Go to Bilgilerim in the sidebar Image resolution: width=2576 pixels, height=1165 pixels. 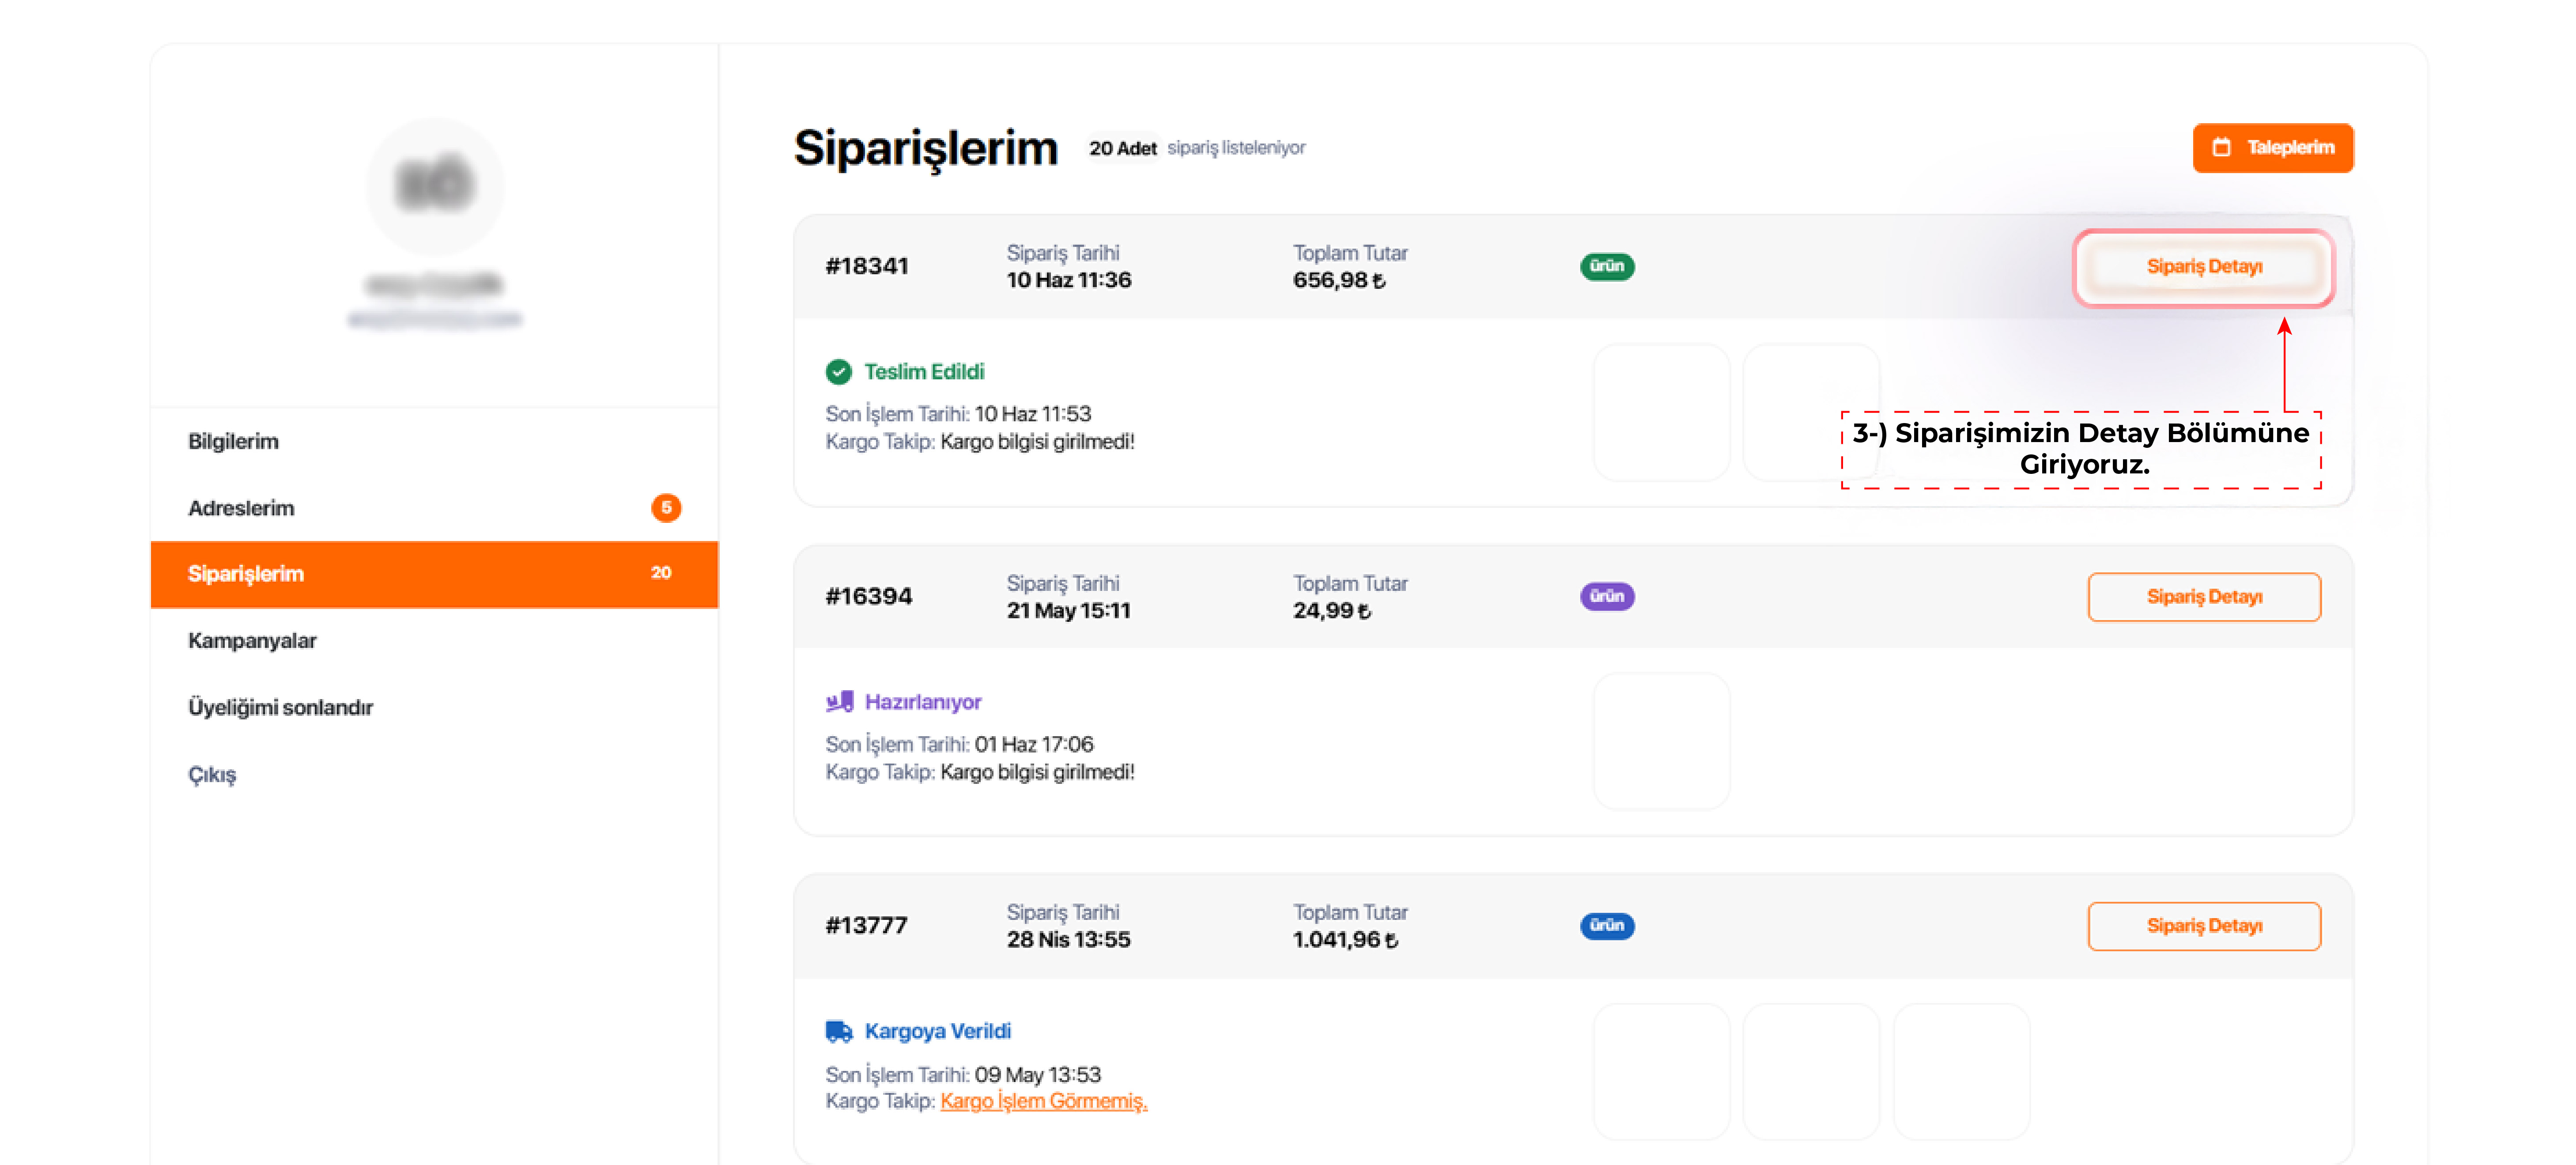pyautogui.click(x=434, y=441)
